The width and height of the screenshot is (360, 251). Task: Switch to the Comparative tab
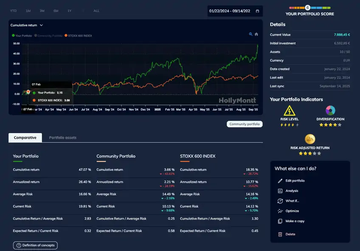(x=25, y=138)
